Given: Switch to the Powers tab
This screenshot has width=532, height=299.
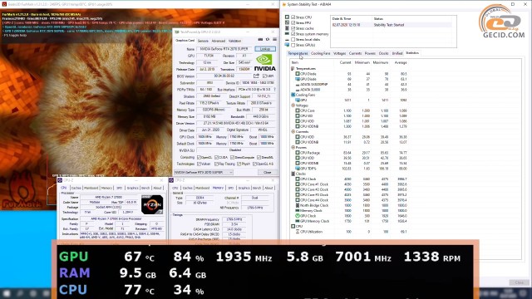Looking at the screenshot, I should [x=370, y=53].
